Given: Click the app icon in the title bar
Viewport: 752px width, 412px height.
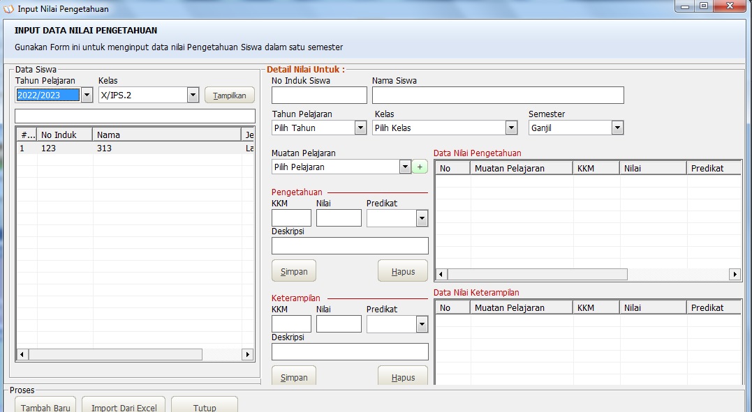Looking at the screenshot, I should pyautogui.click(x=8, y=8).
